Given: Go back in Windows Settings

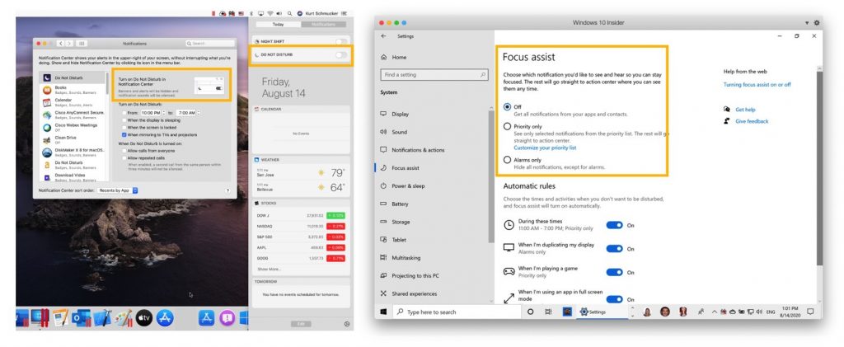Looking at the screenshot, I should 383,36.
